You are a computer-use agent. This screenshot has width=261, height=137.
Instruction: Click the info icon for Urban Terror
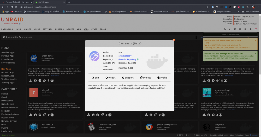click(35, 81)
